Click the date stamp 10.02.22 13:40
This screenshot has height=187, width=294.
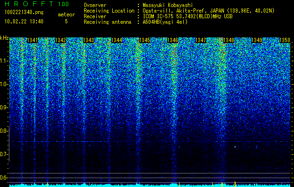24,22
